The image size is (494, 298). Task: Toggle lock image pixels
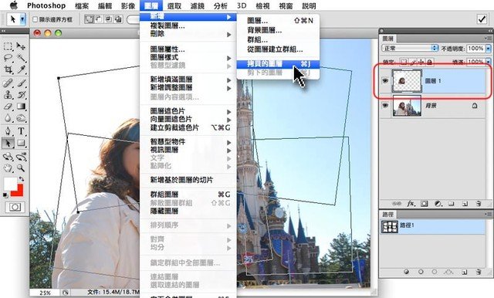[412, 62]
